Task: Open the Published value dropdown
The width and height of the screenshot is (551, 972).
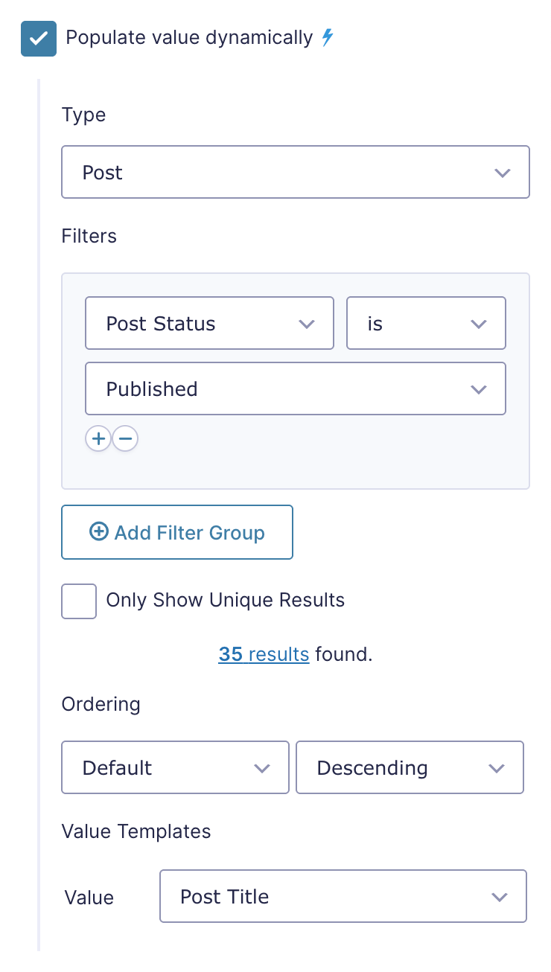Action: 296,389
